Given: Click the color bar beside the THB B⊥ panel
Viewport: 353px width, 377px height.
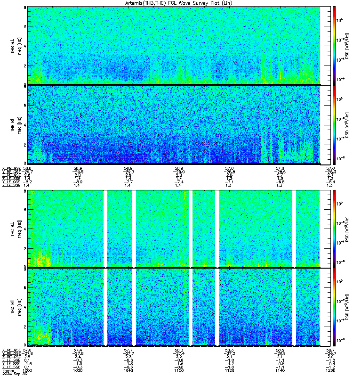Looking at the screenshot, I should pyautogui.click(x=334, y=45).
